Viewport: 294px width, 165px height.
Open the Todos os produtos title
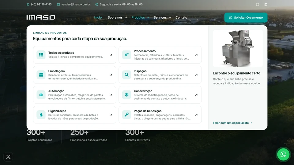click(x=61, y=53)
